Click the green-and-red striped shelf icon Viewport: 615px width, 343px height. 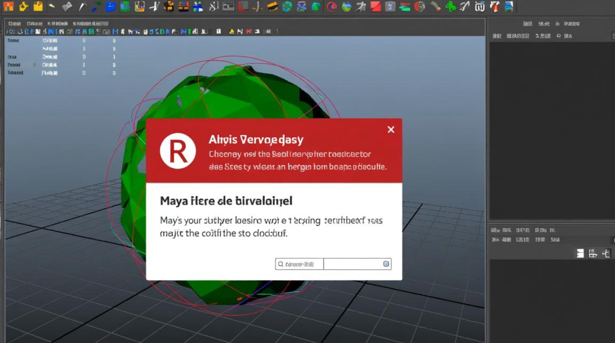pos(404,6)
